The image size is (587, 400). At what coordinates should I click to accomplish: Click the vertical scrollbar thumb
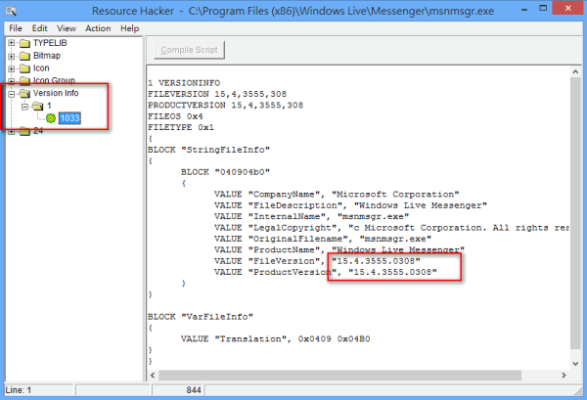point(575,213)
